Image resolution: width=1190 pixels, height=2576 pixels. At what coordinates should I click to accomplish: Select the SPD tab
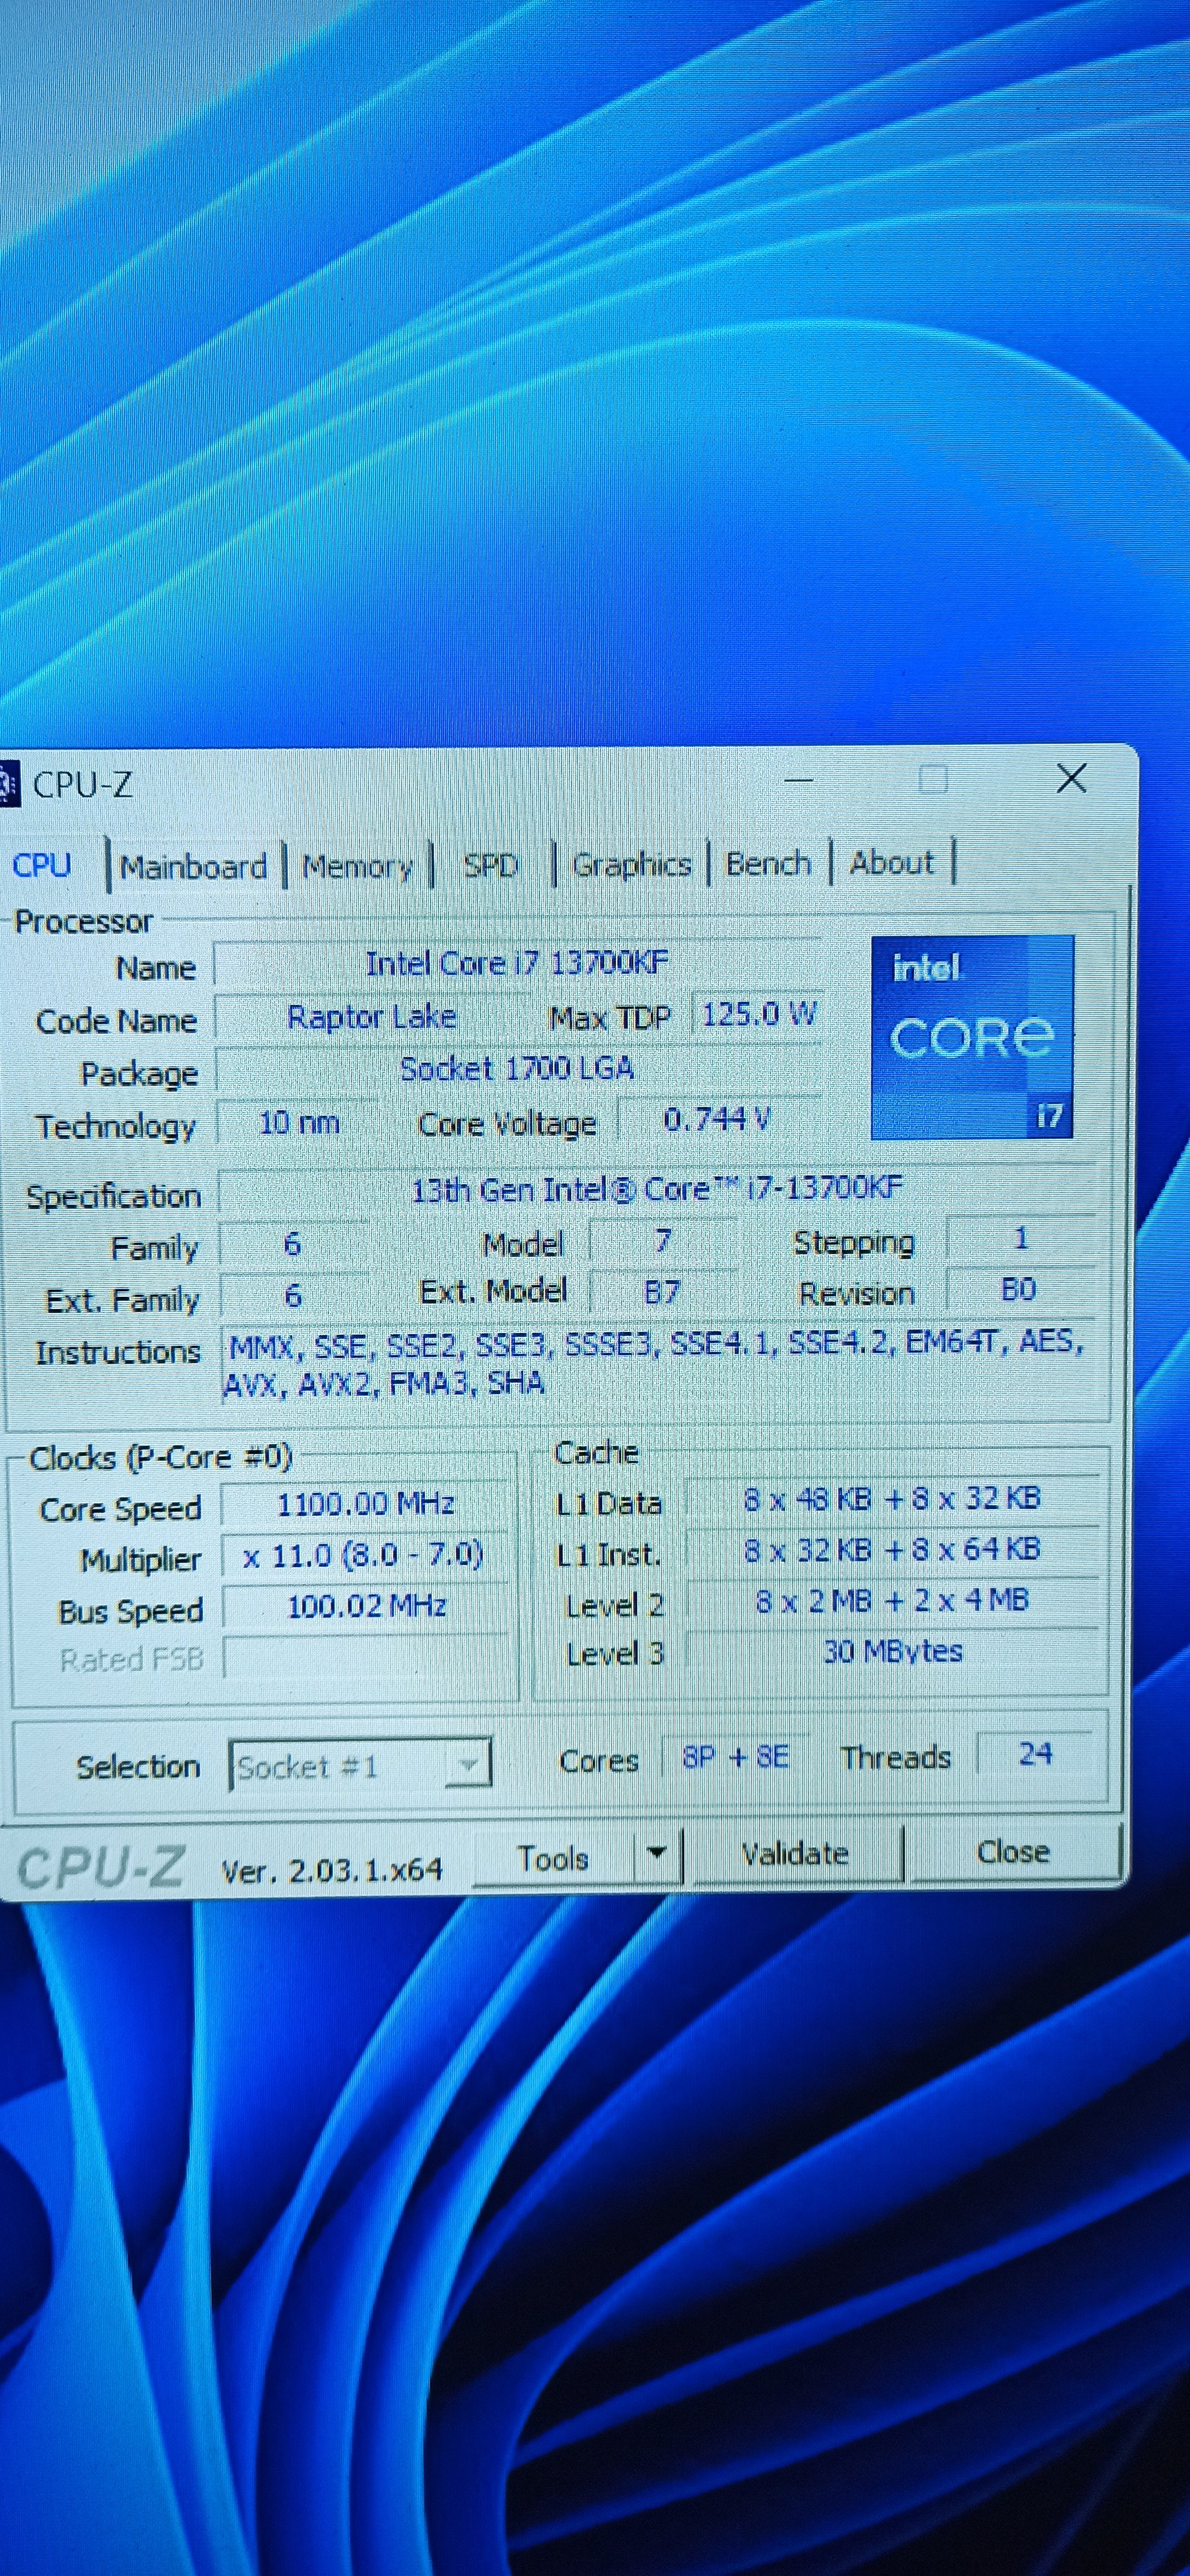490,865
